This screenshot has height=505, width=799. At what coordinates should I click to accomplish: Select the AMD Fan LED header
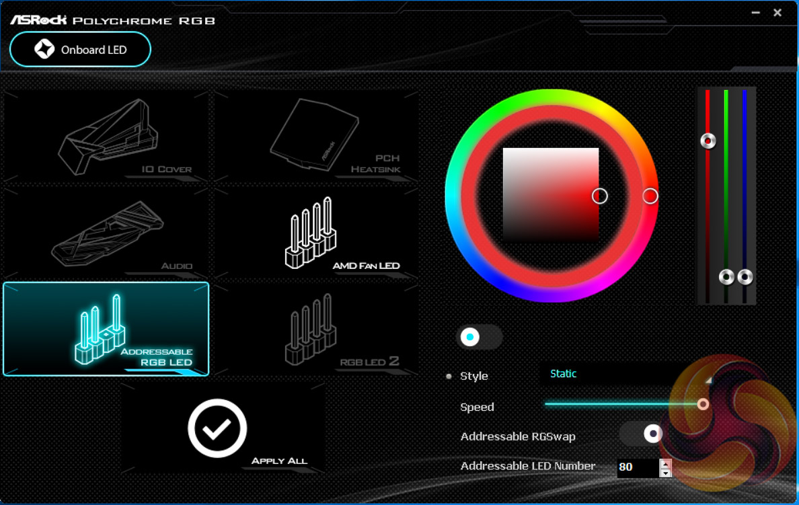(x=316, y=233)
